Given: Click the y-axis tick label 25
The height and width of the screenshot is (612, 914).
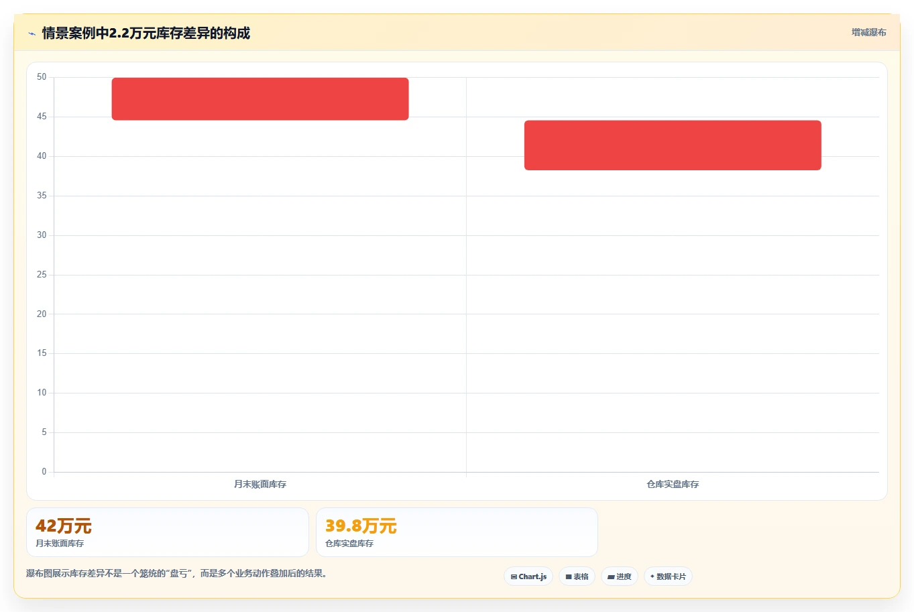Looking at the screenshot, I should (42, 275).
